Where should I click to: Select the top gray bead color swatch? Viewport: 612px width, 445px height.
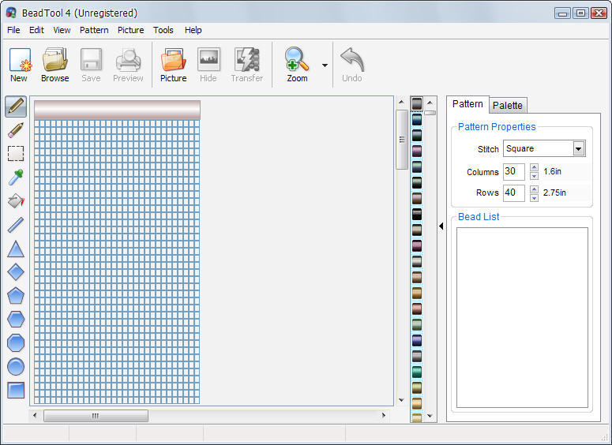pyautogui.click(x=417, y=103)
